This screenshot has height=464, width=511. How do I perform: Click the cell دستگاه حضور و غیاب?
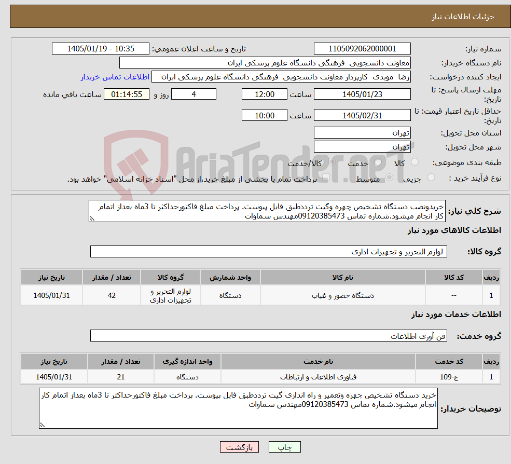[343, 295]
